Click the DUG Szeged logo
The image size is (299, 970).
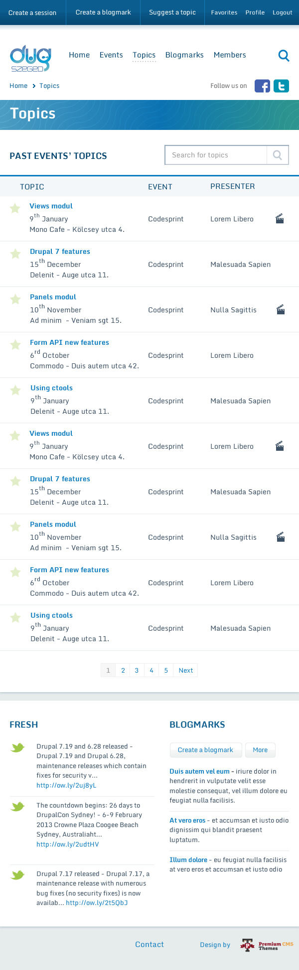[30, 58]
